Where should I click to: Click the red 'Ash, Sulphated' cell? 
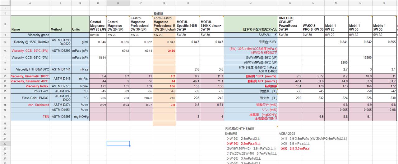pos(30,105)
